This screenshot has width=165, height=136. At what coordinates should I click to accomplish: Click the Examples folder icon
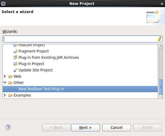point(10,95)
